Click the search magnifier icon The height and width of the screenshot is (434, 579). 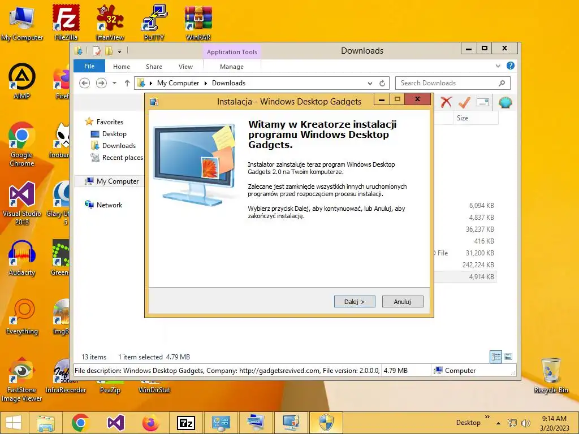[502, 83]
